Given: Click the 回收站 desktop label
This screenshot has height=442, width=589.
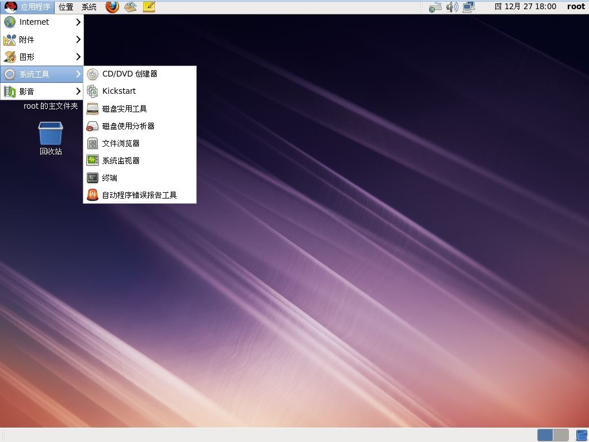Looking at the screenshot, I should point(51,151).
